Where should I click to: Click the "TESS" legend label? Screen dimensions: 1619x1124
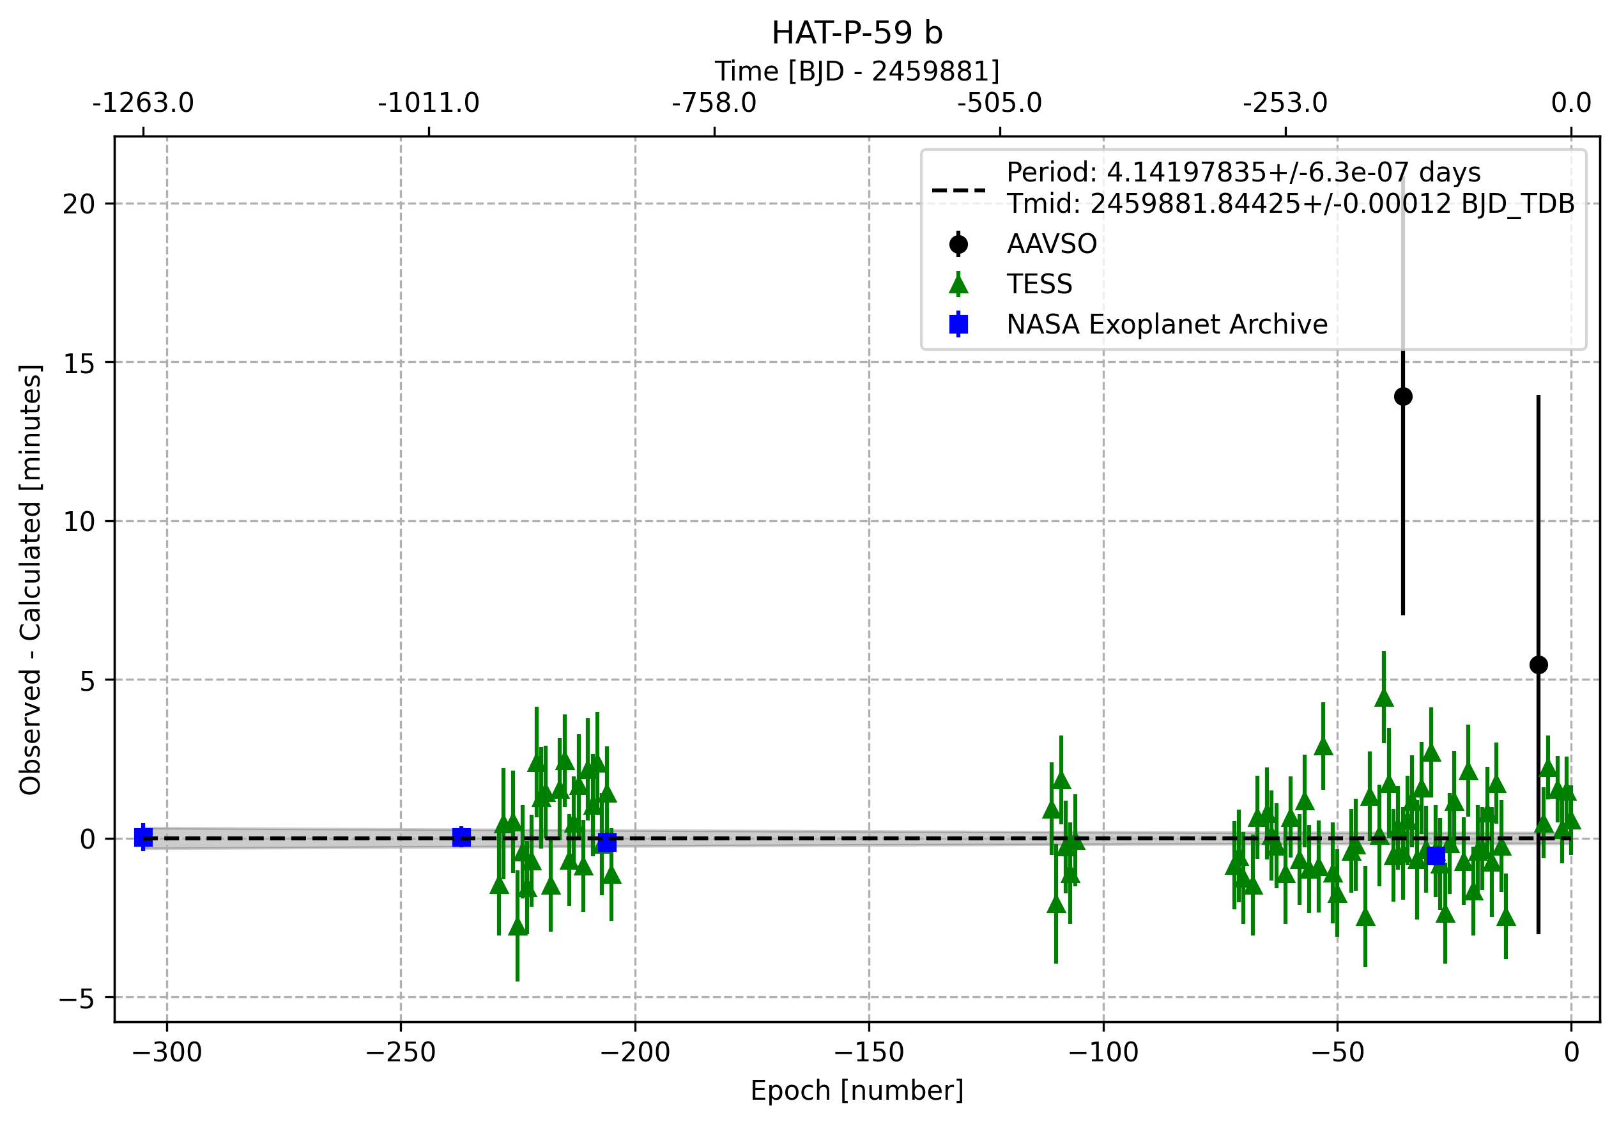coord(1040,284)
